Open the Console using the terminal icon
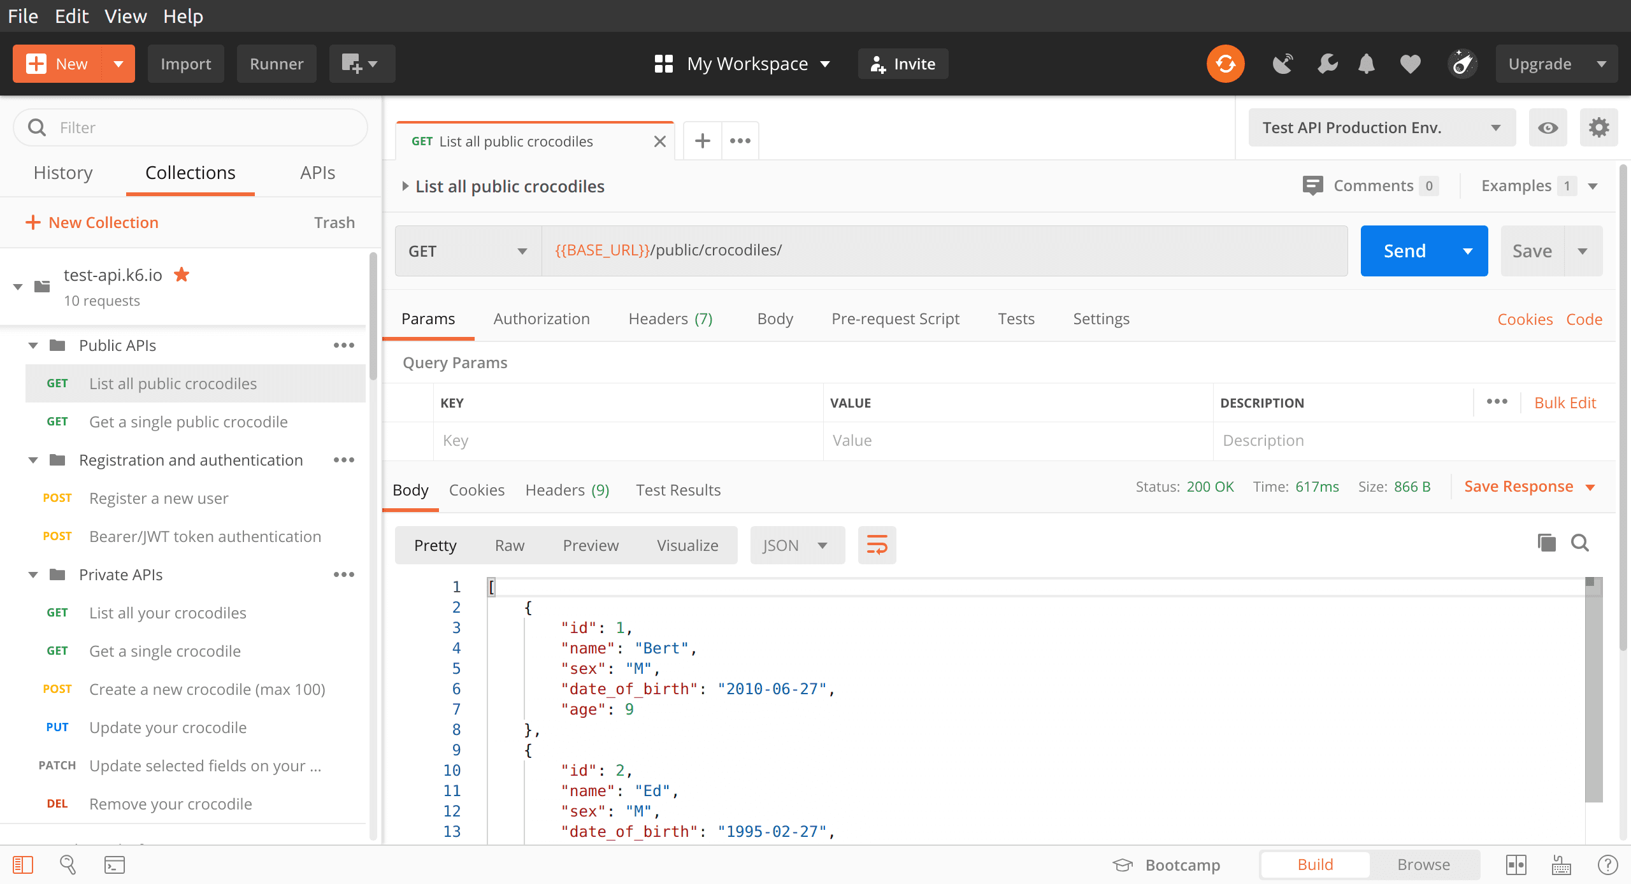This screenshot has width=1631, height=884. click(115, 864)
